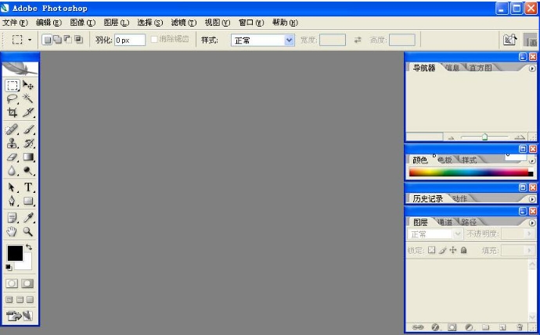Select the Magic Wand tool

(29, 98)
